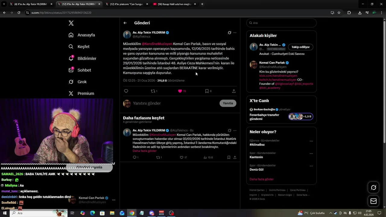The width and height of the screenshot is (386, 217).
Task: Open Gizlilik Politikası footer link
Action: [x=277, y=190]
